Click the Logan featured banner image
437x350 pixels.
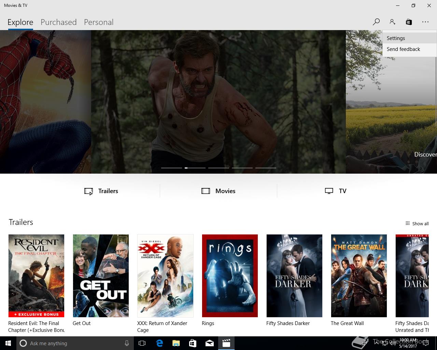(x=218, y=102)
